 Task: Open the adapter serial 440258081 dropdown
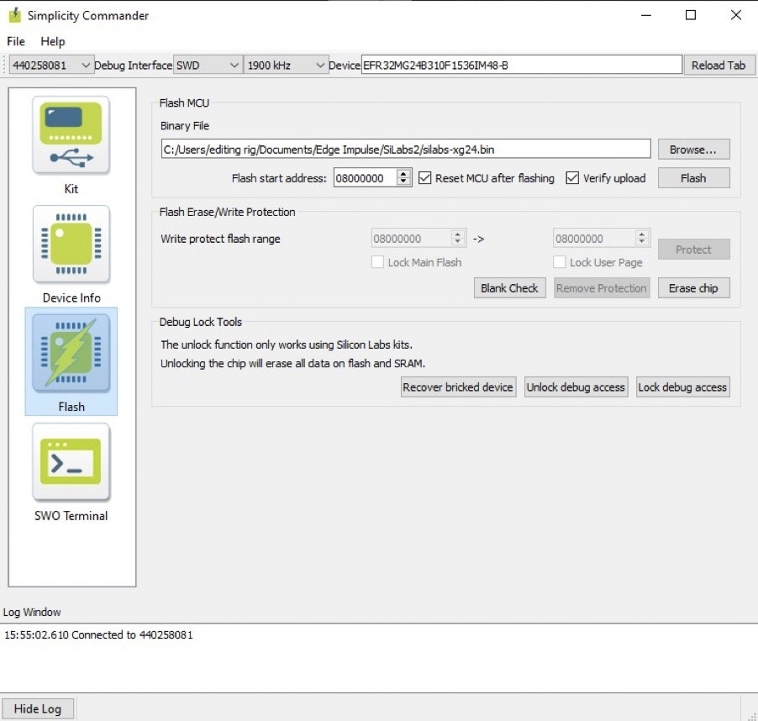tap(51, 66)
